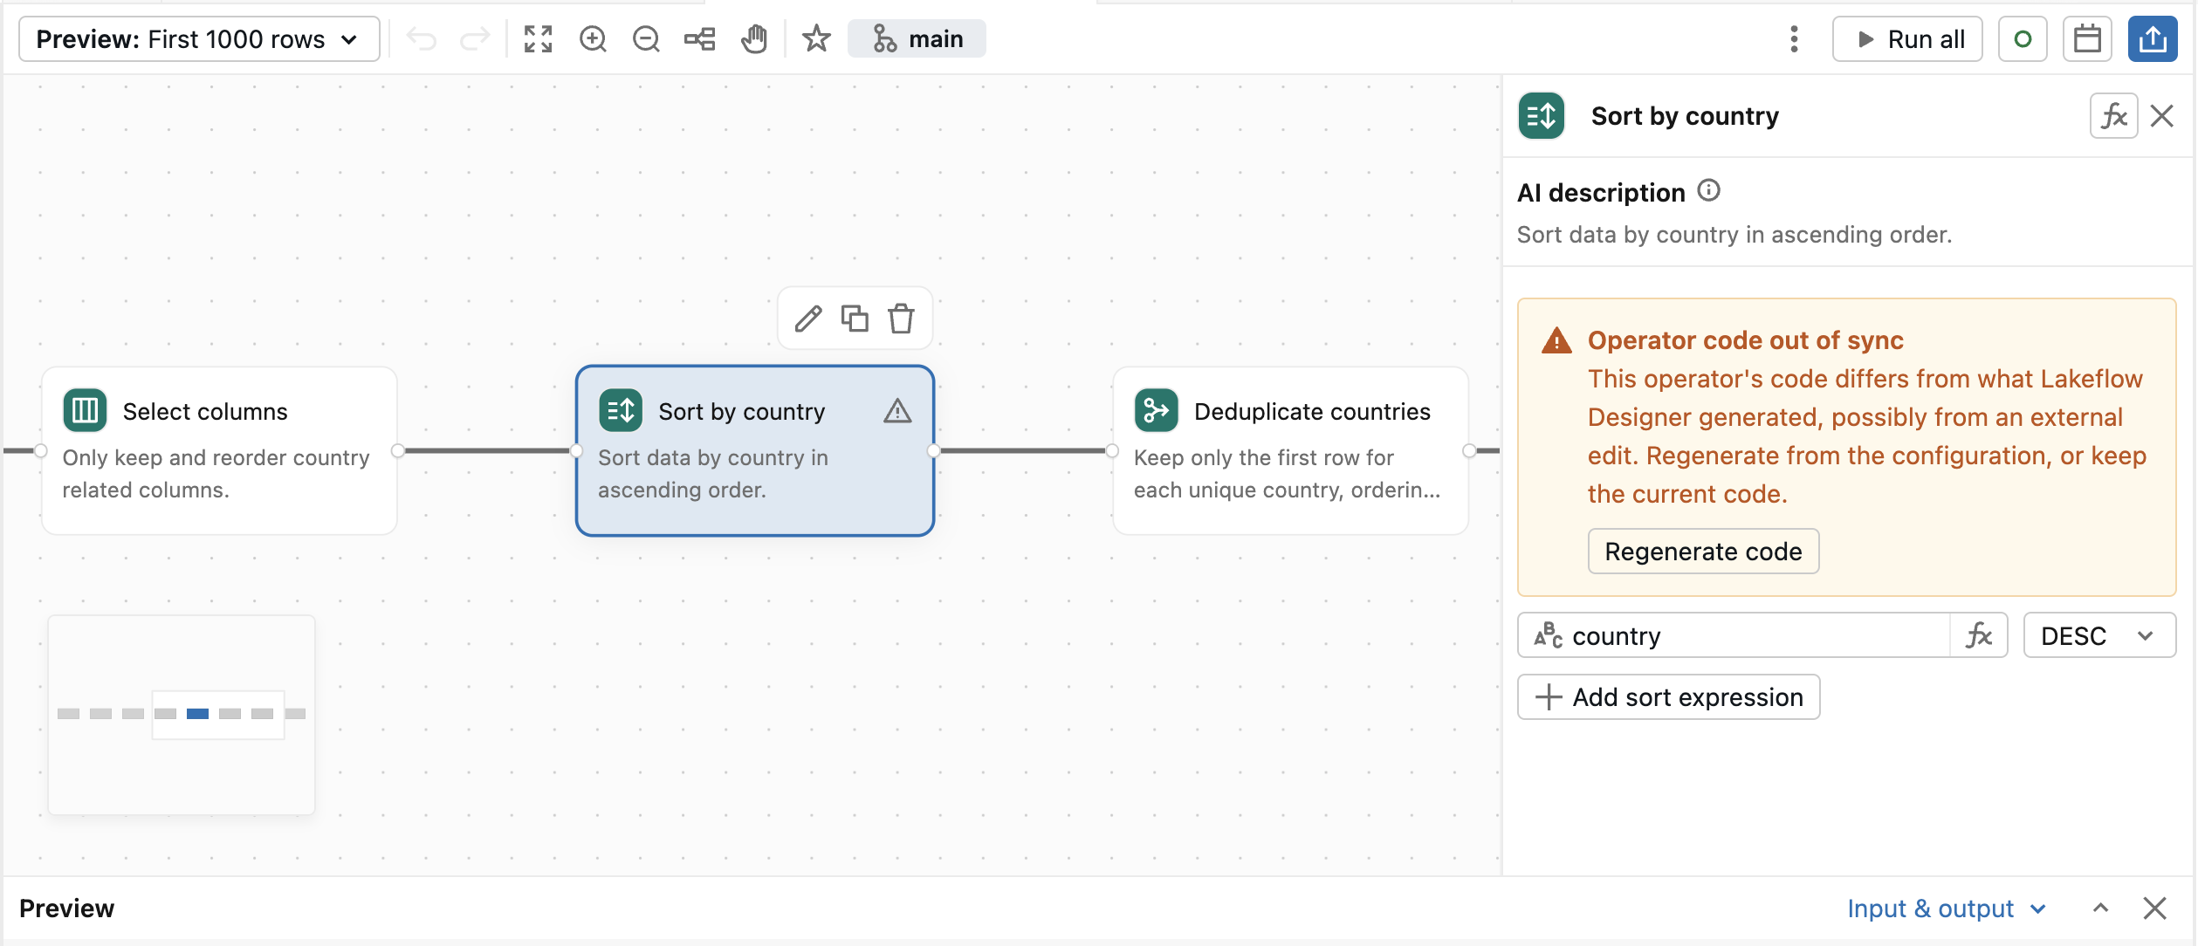Click Sort node output port
Screen dimensions: 2198x946
click(x=934, y=451)
